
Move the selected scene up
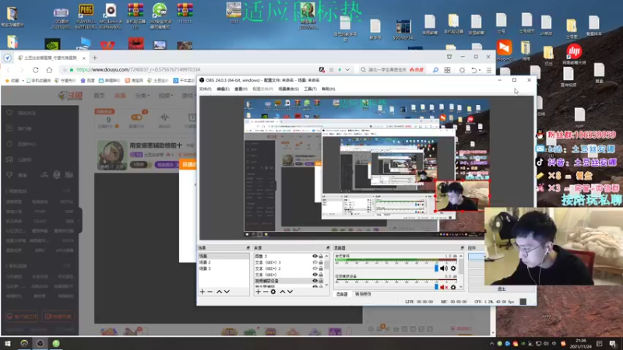(x=219, y=292)
